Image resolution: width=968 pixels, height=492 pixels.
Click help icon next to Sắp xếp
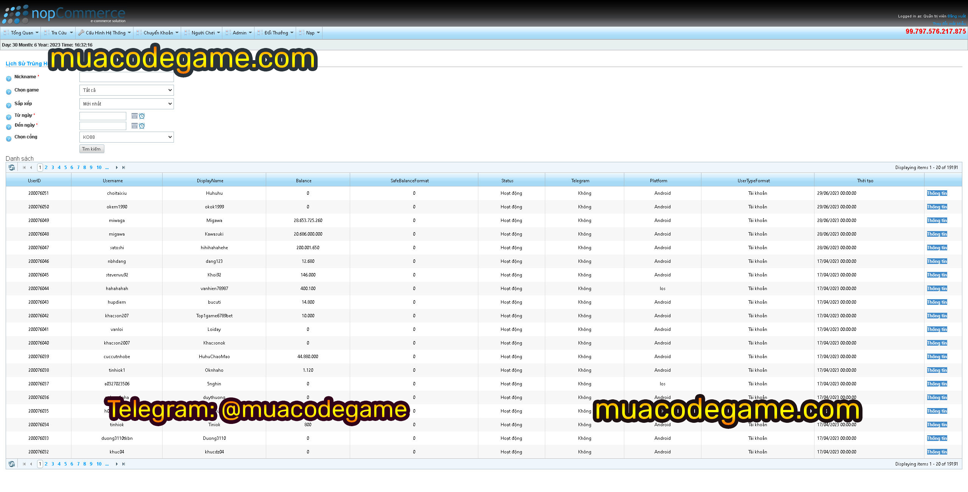coord(9,106)
